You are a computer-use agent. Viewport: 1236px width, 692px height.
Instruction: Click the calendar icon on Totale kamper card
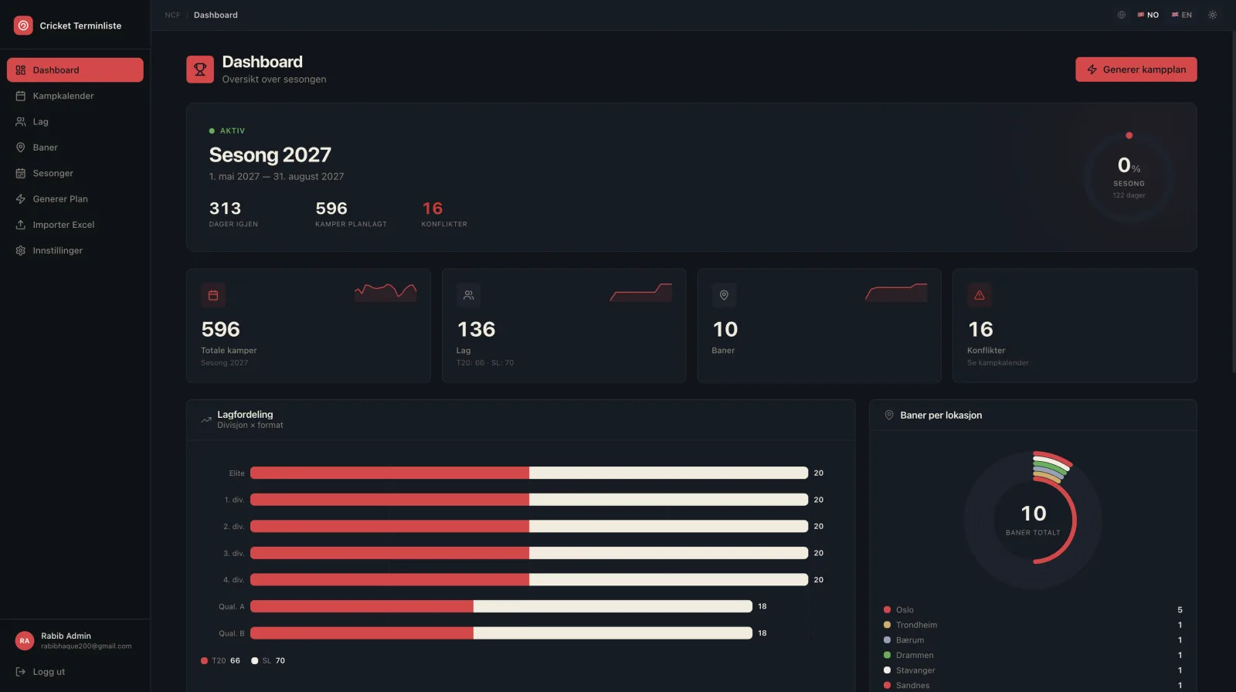pyautogui.click(x=213, y=295)
